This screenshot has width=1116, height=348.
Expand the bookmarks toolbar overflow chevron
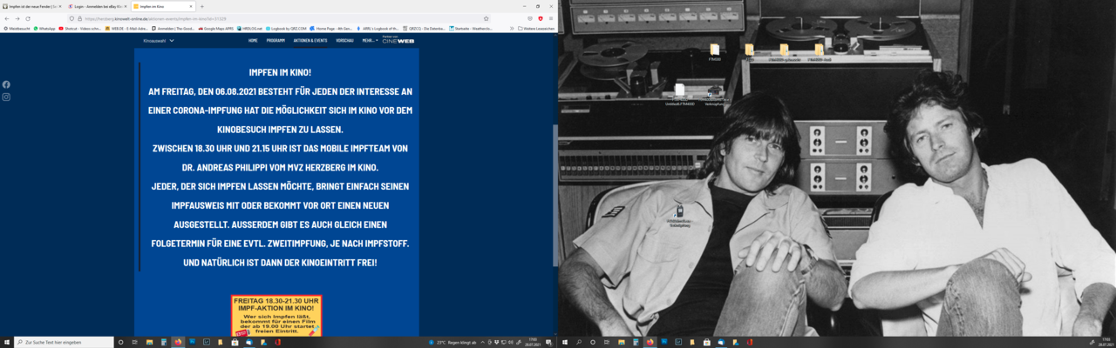(512, 28)
